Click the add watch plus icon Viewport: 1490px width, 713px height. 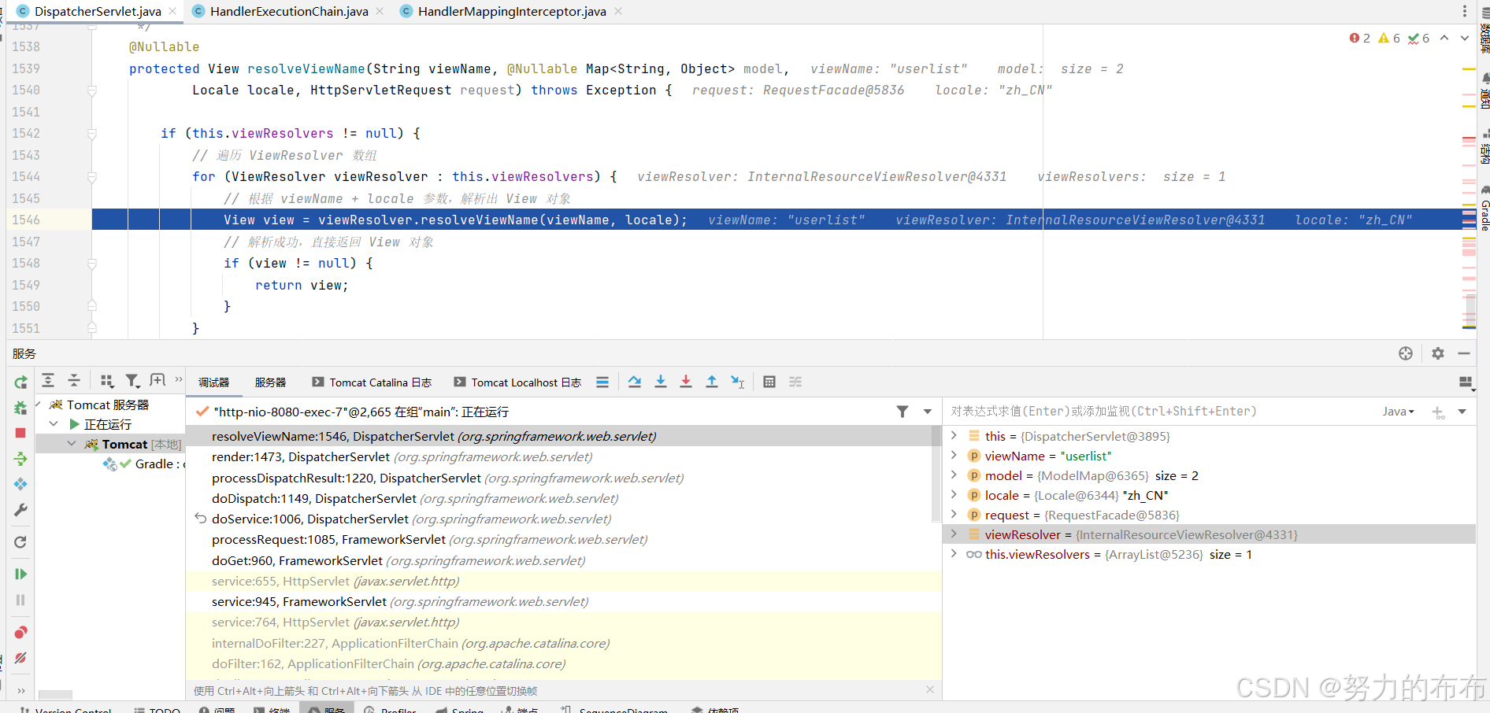[x=1438, y=412]
